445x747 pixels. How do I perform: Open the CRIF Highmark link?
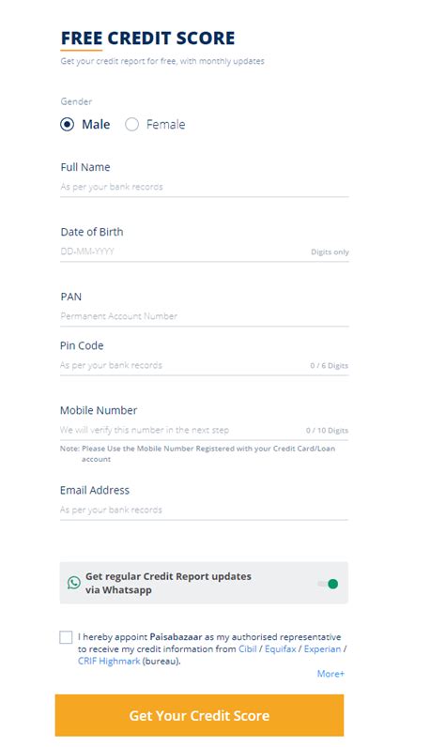pos(109,662)
